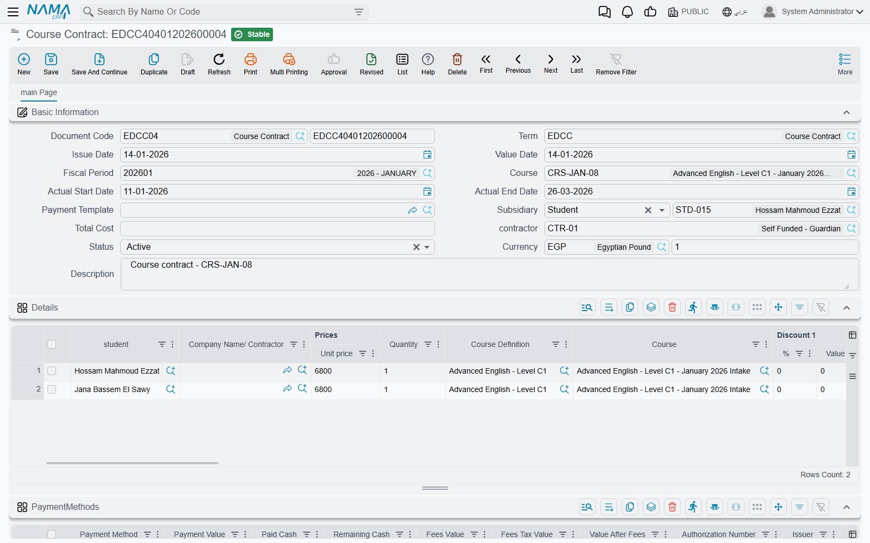Select the Jana Bassem El Sawy row checkbox
The width and height of the screenshot is (870, 543).
pos(52,389)
